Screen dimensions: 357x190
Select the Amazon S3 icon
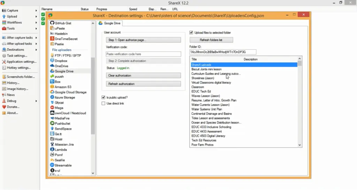pyautogui.click(x=52, y=87)
